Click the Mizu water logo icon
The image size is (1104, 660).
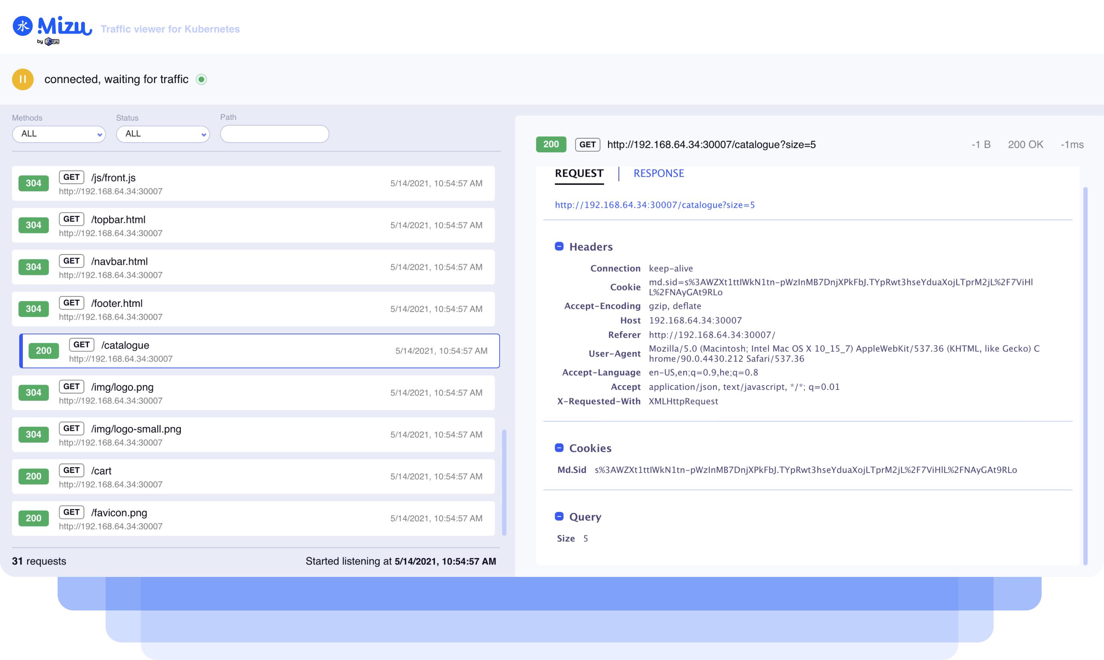22,26
